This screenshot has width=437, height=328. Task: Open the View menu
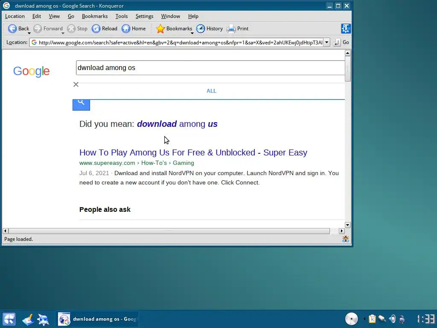[54, 16]
